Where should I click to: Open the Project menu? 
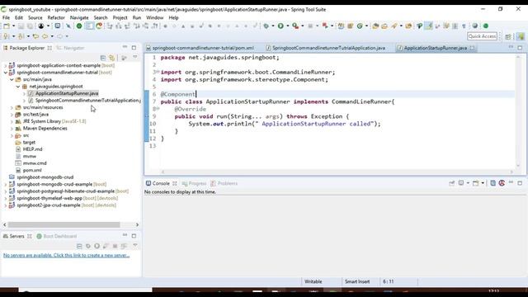coord(120,17)
